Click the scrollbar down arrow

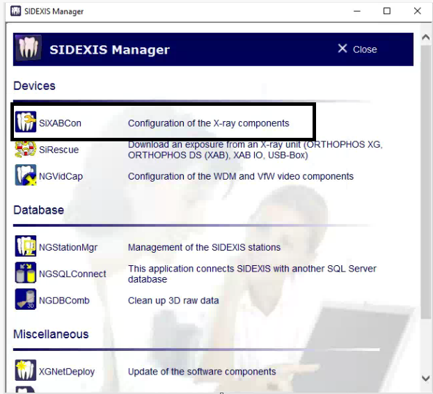pos(425,378)
